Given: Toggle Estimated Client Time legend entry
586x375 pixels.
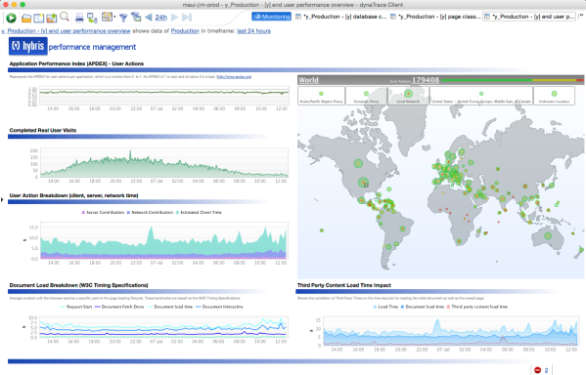Looking at the screenshot, I should [199, 212].
